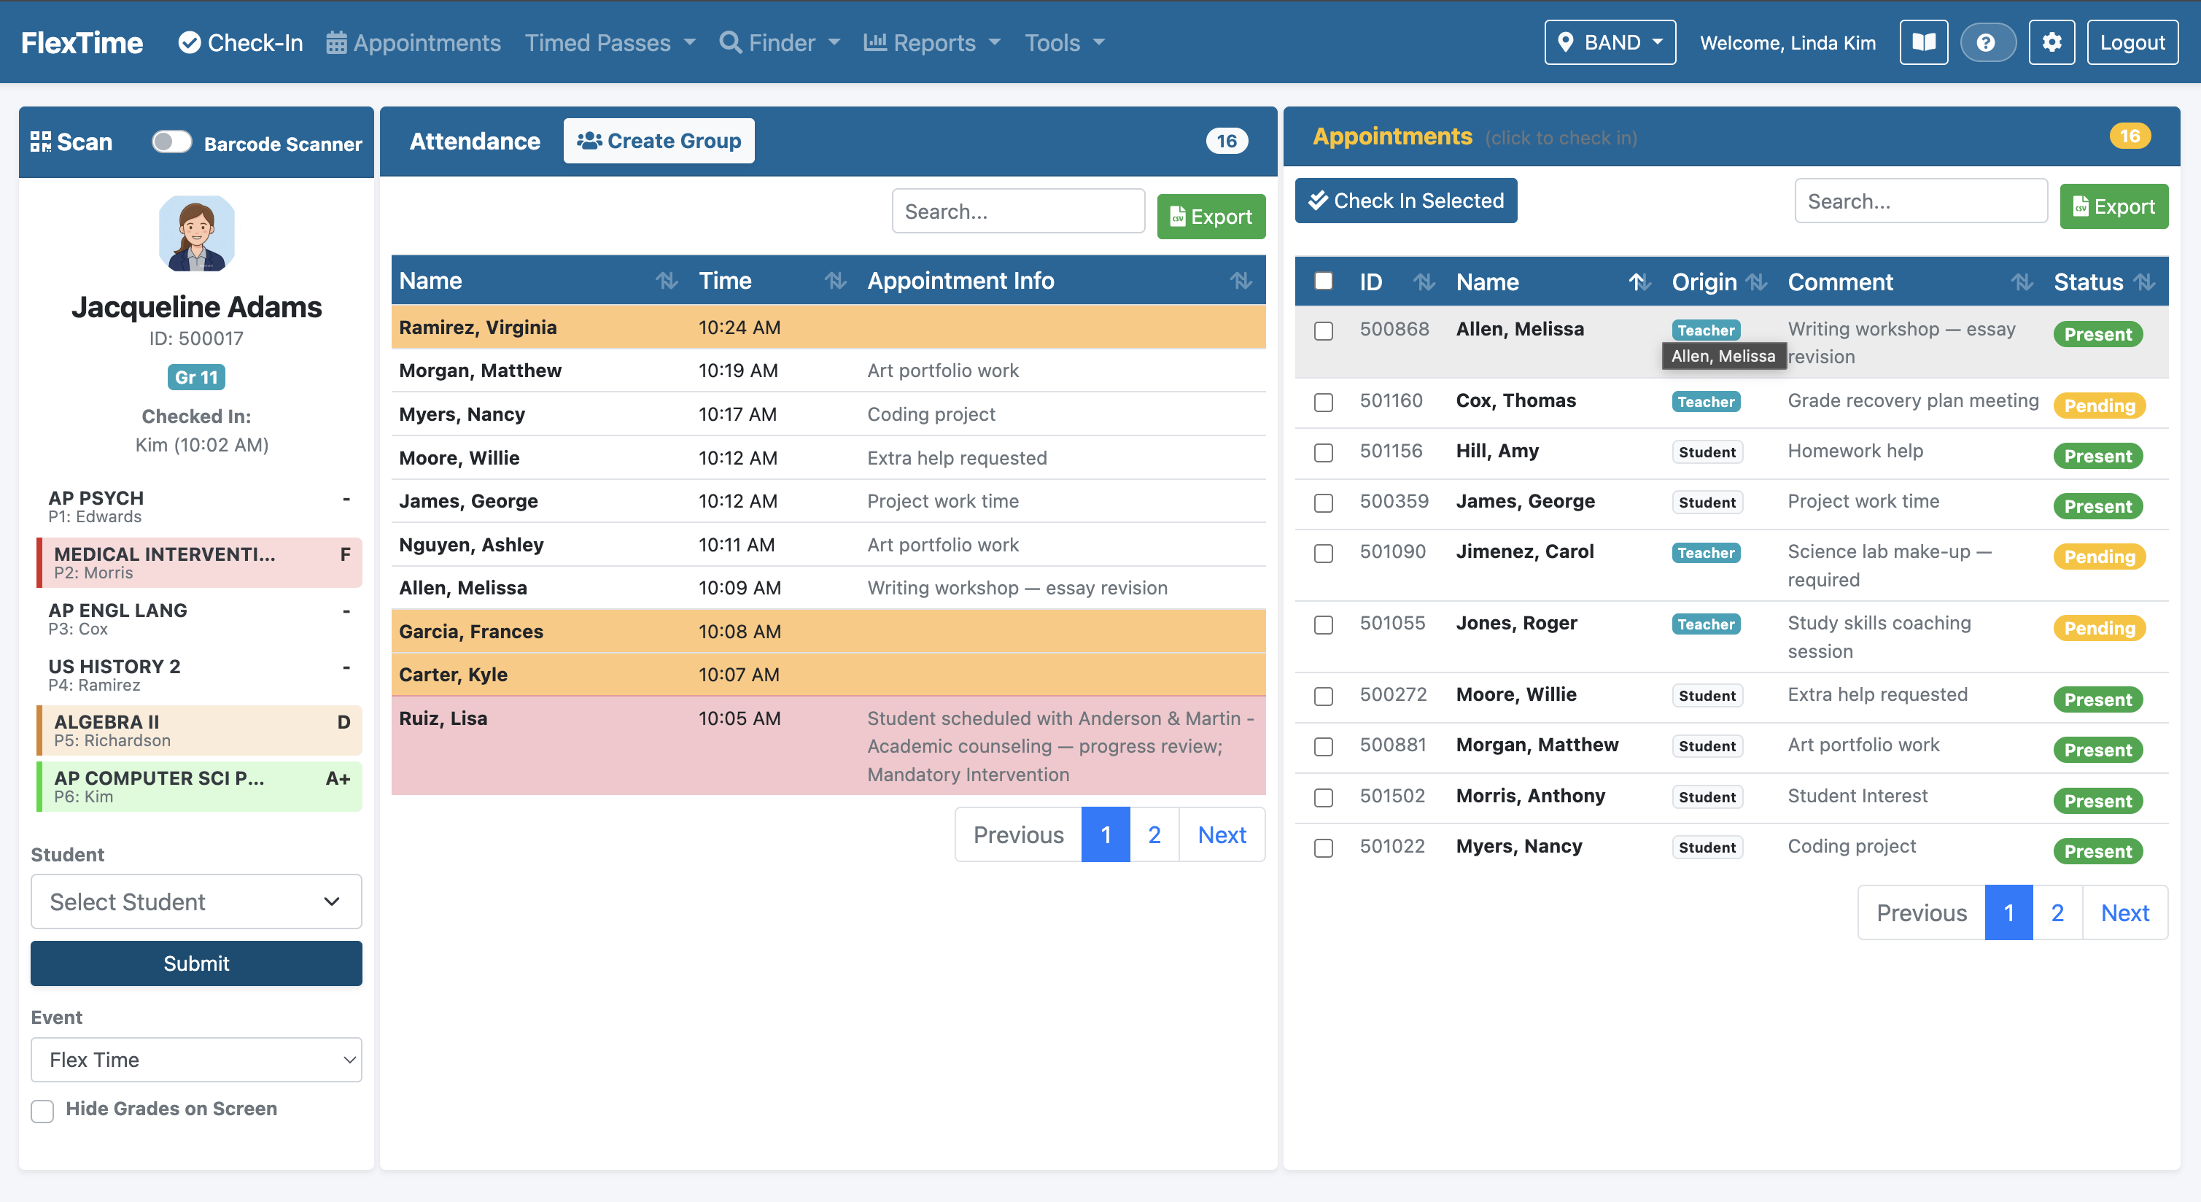
Task: Click the Check-In checkmark icon
Action: point(189,43)
